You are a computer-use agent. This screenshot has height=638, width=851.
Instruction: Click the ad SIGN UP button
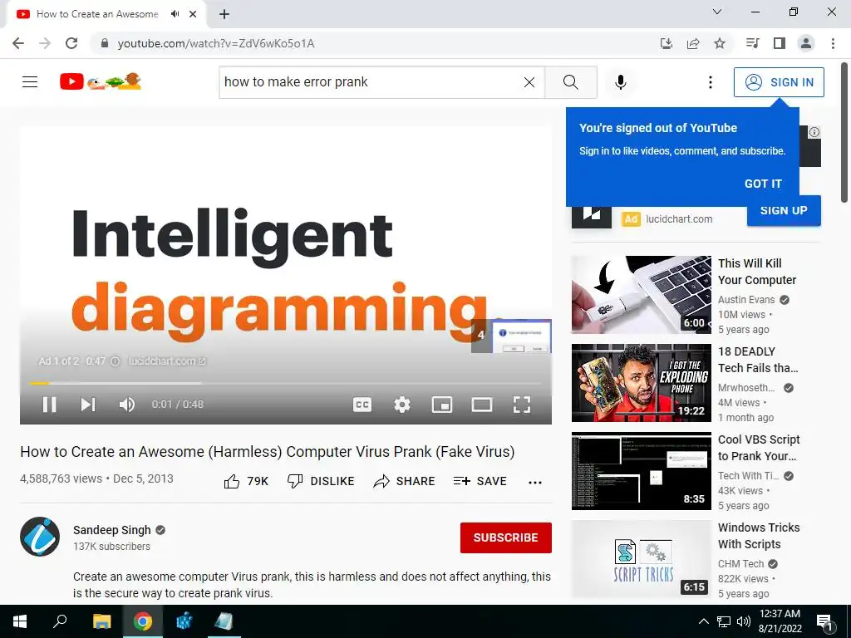point(784,210)
